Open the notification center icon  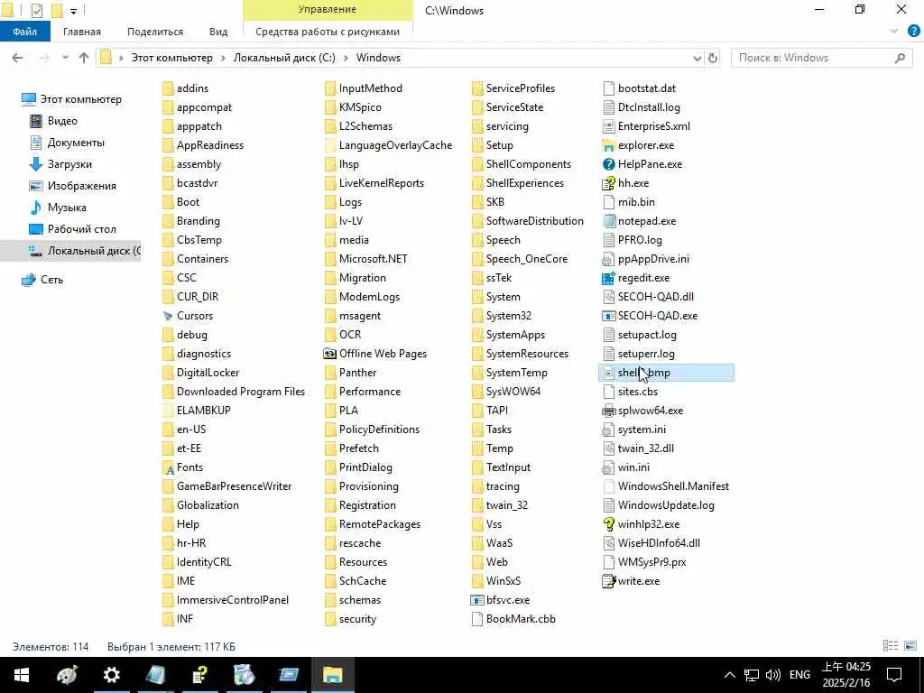(894, 675)
